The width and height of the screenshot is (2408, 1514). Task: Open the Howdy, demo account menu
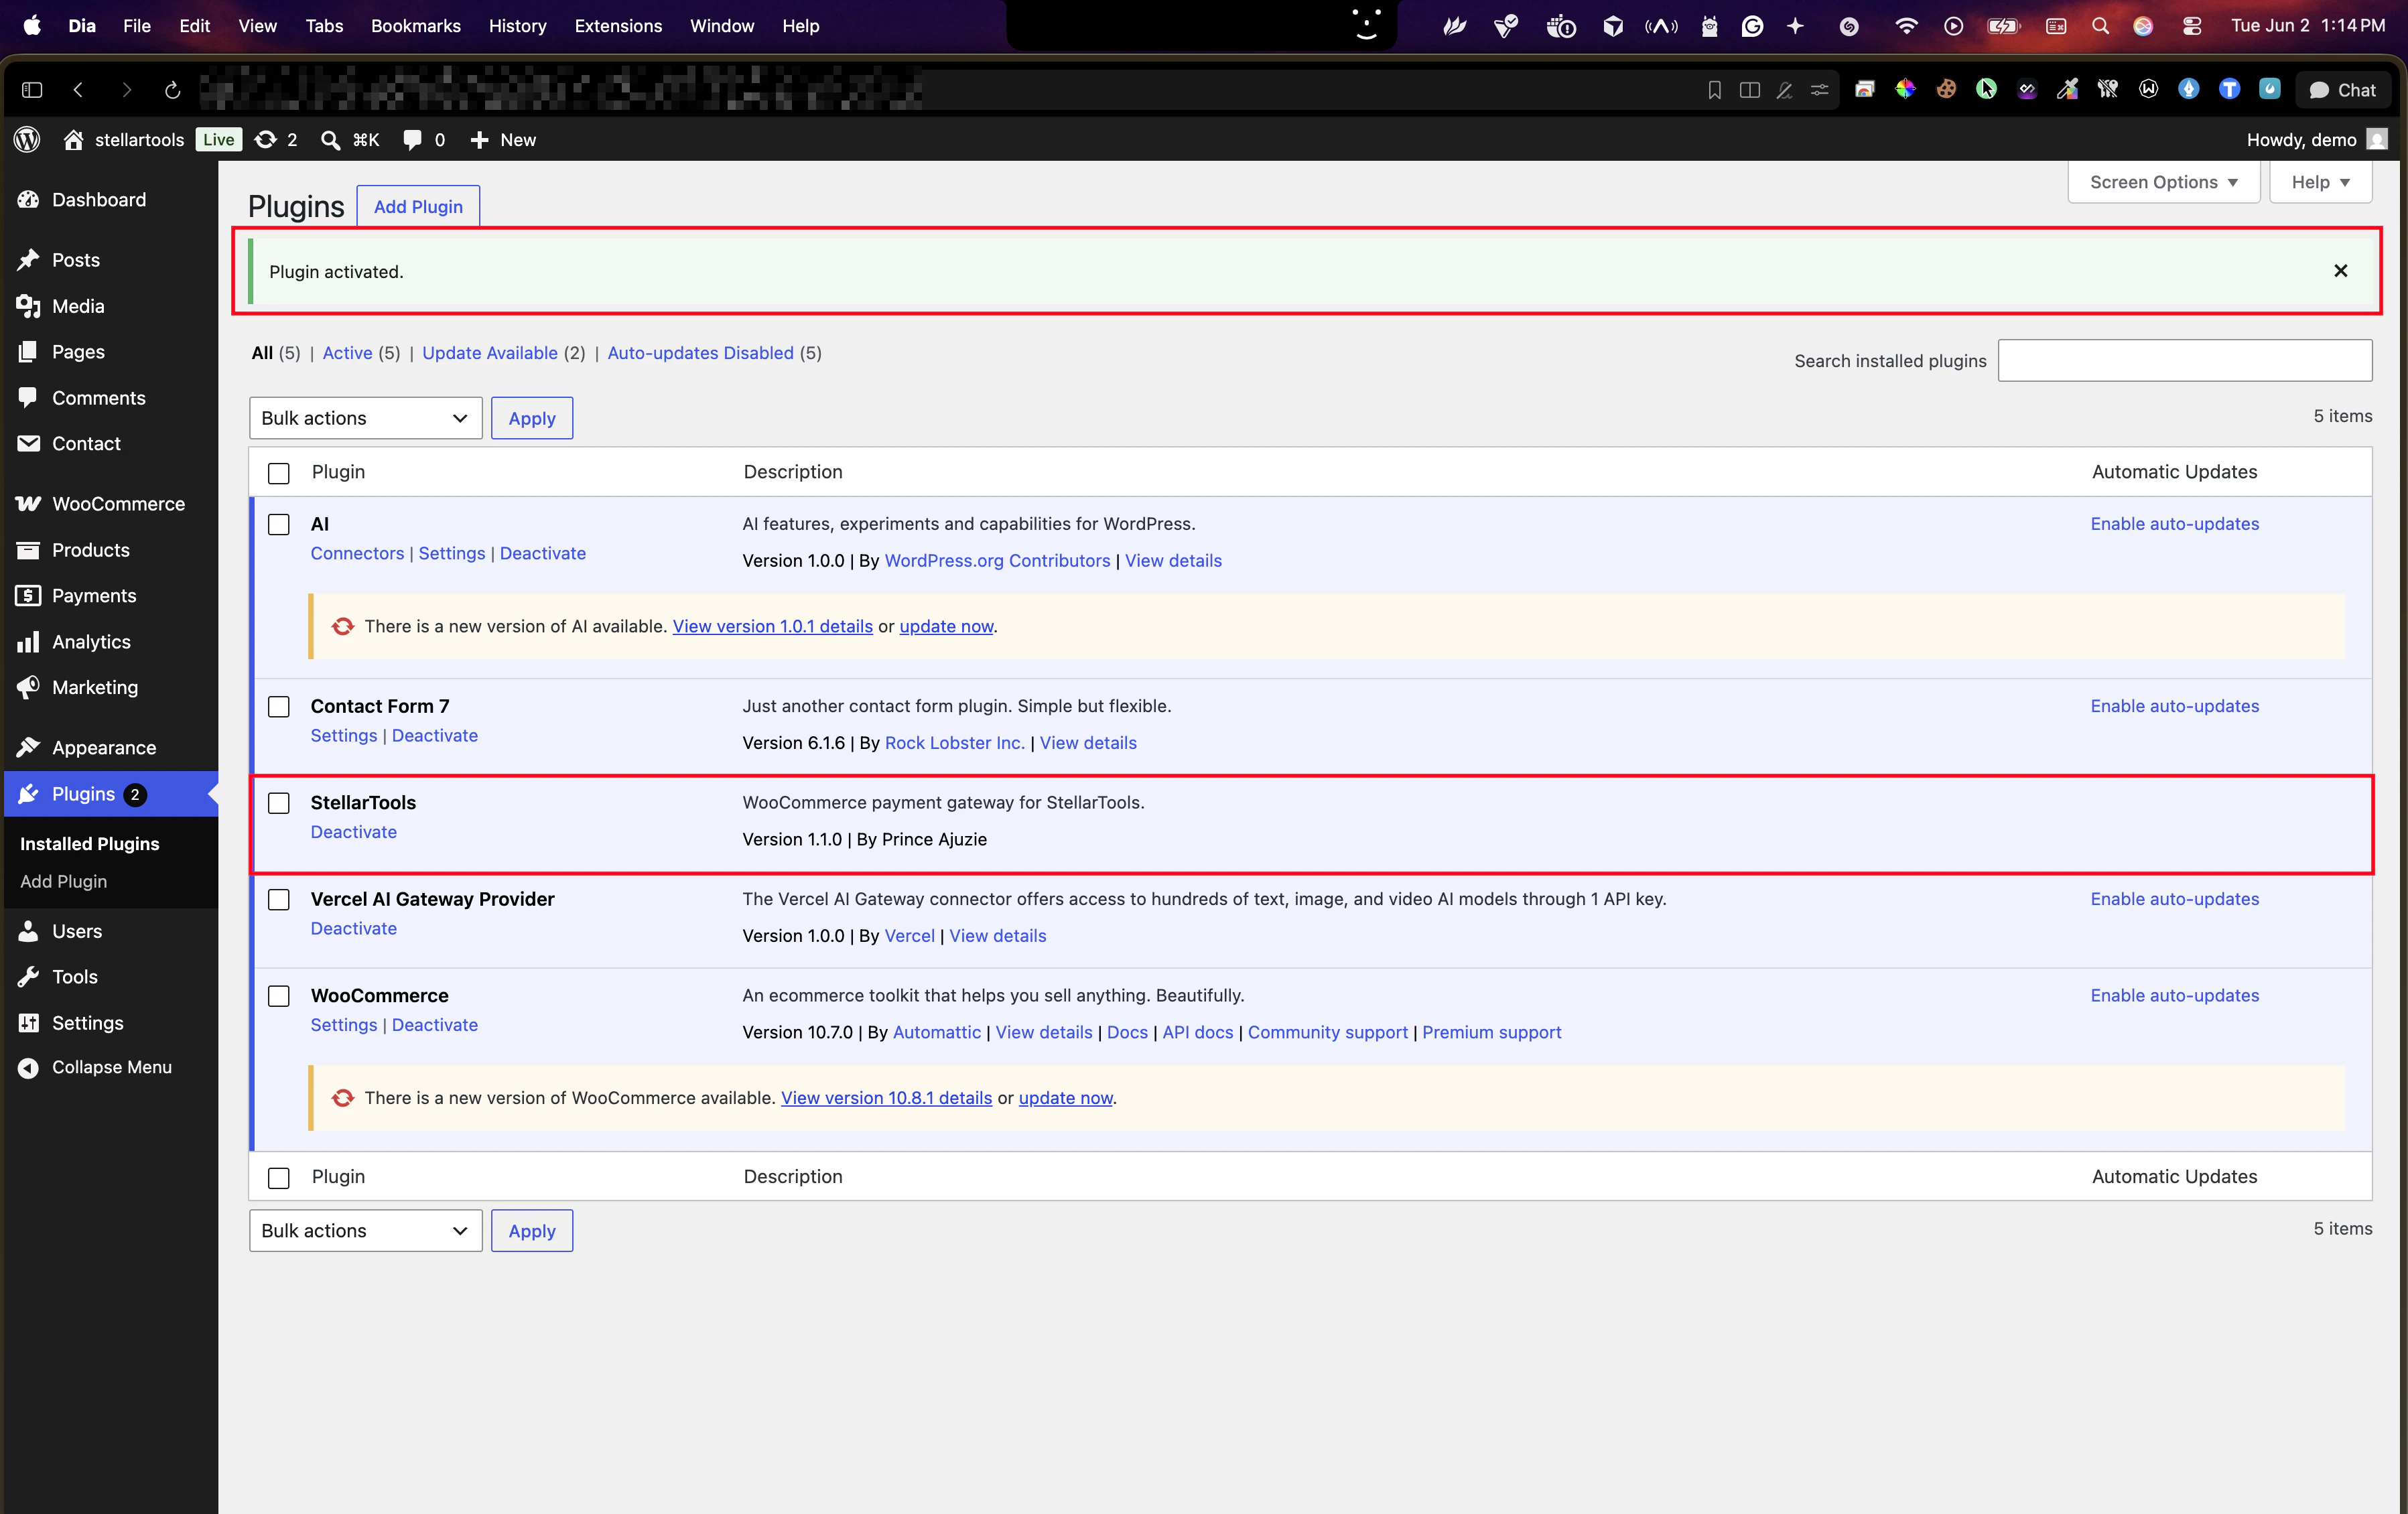point(2316,140)
